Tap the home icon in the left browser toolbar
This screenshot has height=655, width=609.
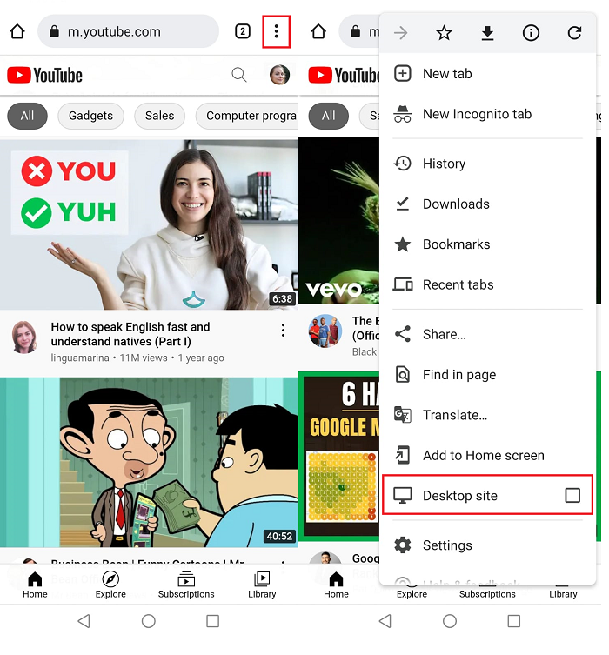pyautogui.click(x=17, y=31)
